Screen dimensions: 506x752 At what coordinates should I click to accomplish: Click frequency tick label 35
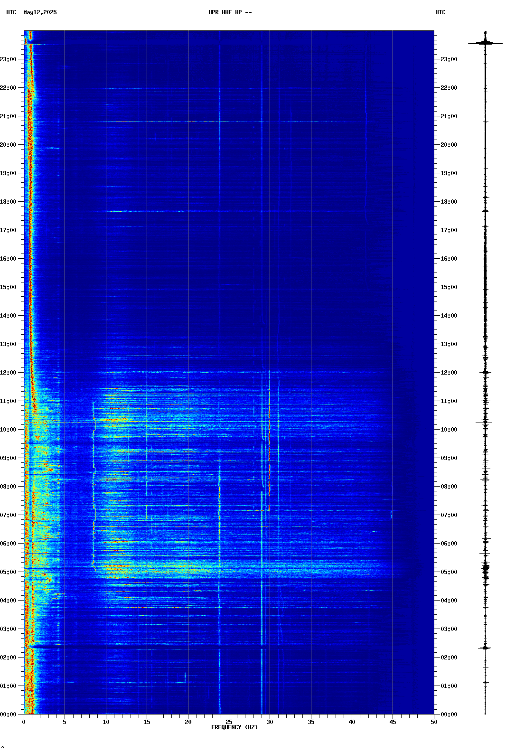311,722
